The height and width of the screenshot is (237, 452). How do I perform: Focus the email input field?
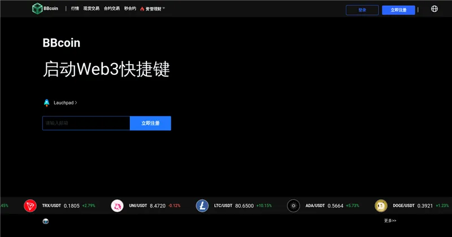[86, 123]
